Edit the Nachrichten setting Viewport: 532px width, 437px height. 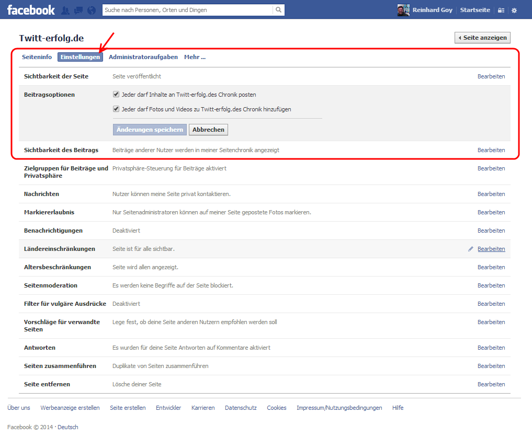(491, 194)
